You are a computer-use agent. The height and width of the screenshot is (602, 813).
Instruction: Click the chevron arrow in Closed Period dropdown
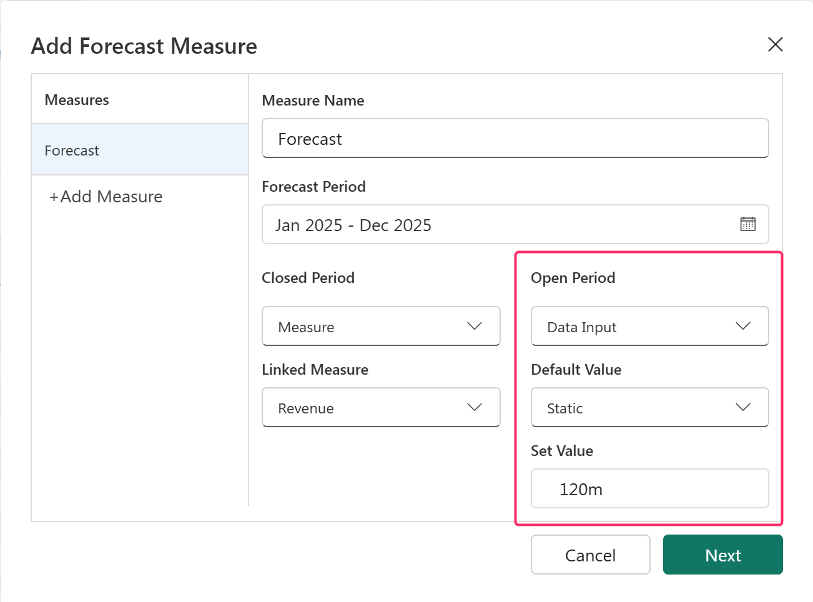[x=475, y=326]
